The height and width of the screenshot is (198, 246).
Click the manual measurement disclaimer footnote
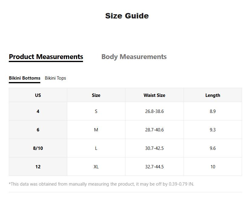(101, 184)
